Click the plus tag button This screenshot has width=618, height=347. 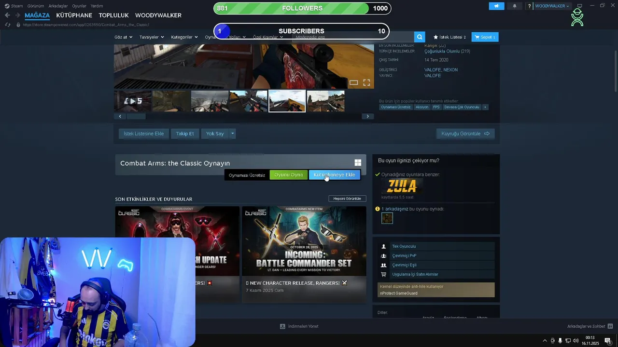pos(485,107)
